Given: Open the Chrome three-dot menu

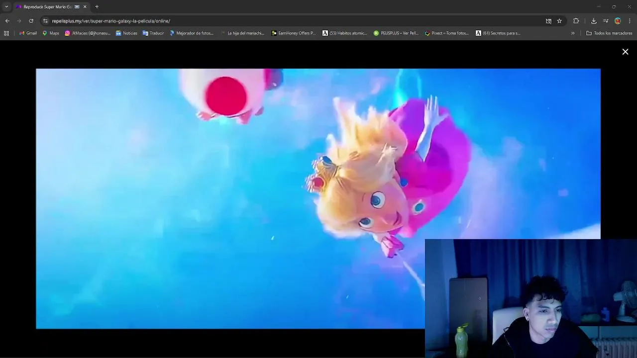Looking at the screenshot, I should coord(630,21).
